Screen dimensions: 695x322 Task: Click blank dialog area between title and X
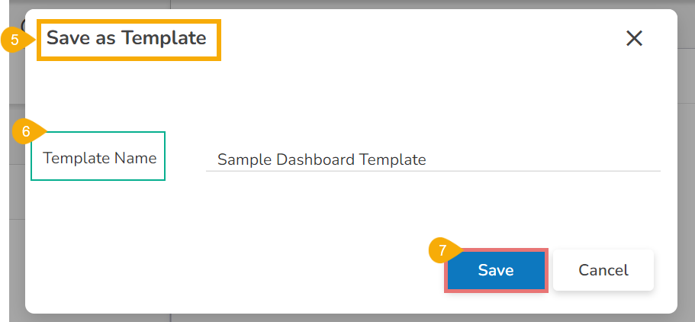point(420,39)
